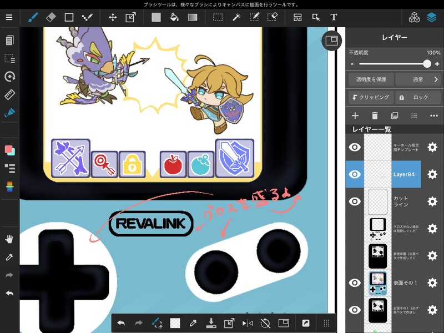
Task: Select the Eyedropper in left sidebar
Action: point(9,257)
